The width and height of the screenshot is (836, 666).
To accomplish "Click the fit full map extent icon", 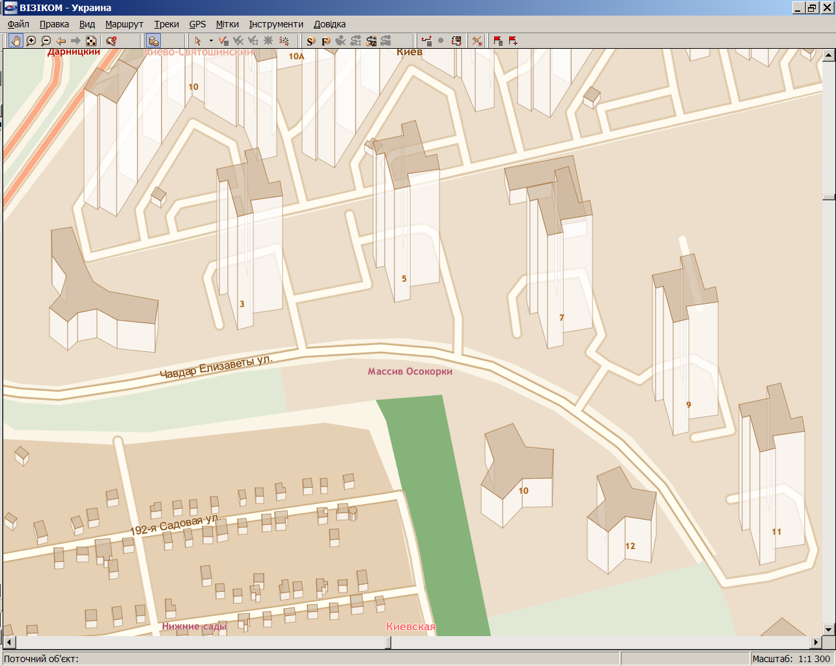I will 91,41.
